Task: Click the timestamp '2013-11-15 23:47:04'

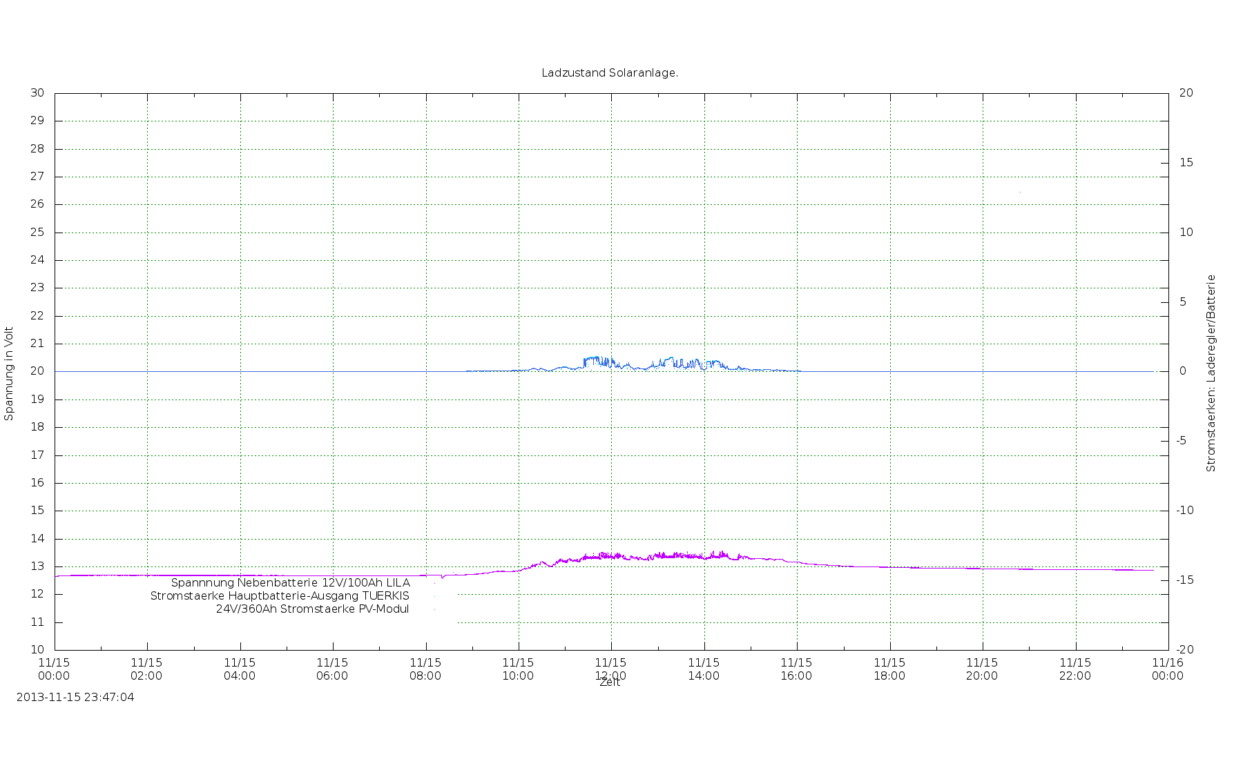Action: tap(75, 698)
